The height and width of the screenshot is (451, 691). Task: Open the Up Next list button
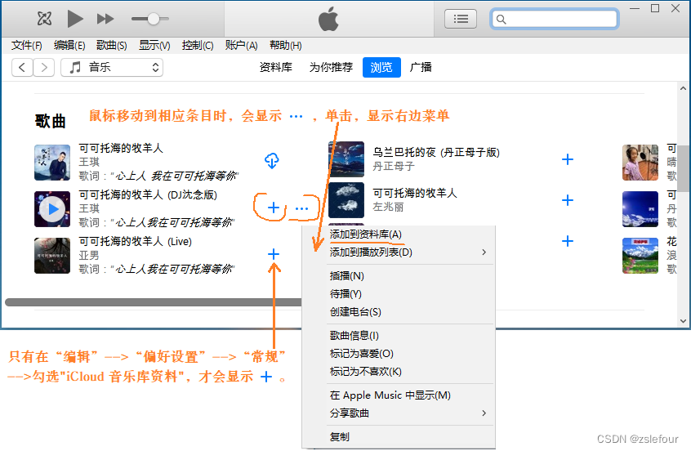(461, 19)
